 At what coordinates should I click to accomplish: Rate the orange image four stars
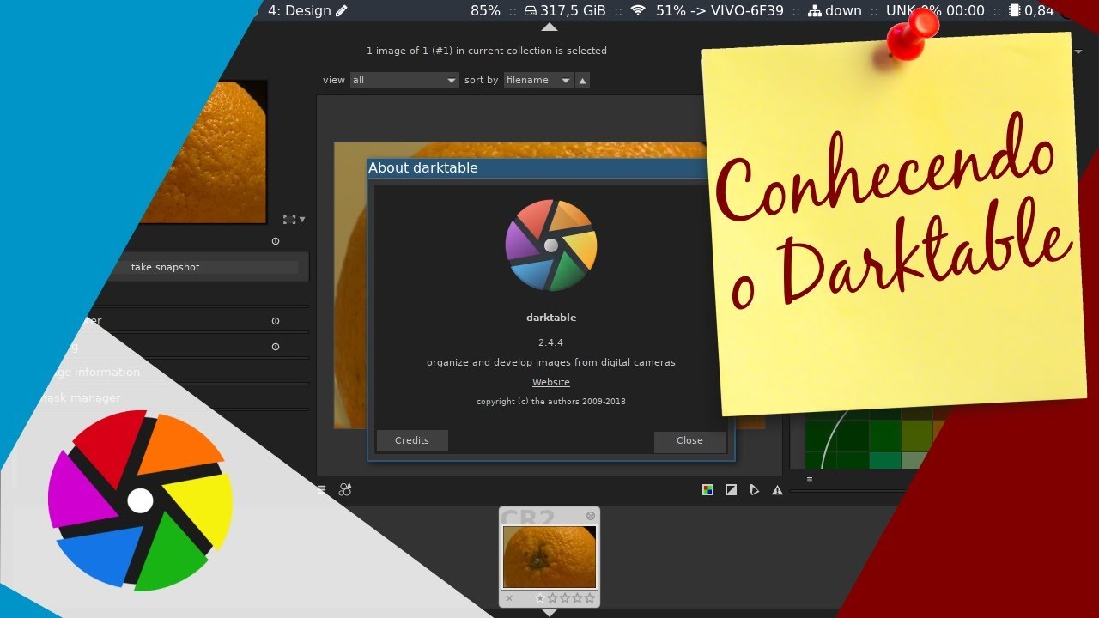point(577,598)
